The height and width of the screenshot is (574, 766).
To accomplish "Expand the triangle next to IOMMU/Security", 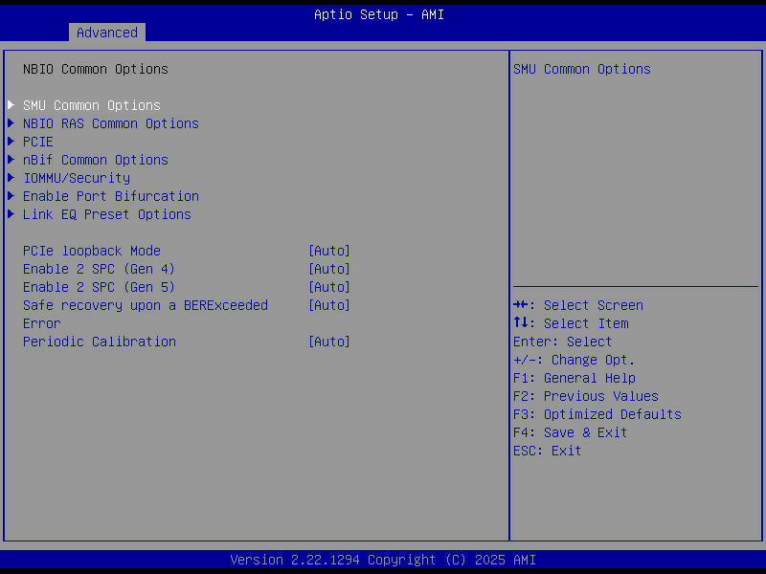I will [10, 178].
